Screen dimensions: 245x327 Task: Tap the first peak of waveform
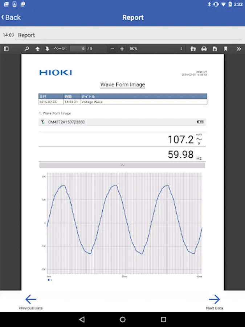(63, 186)
